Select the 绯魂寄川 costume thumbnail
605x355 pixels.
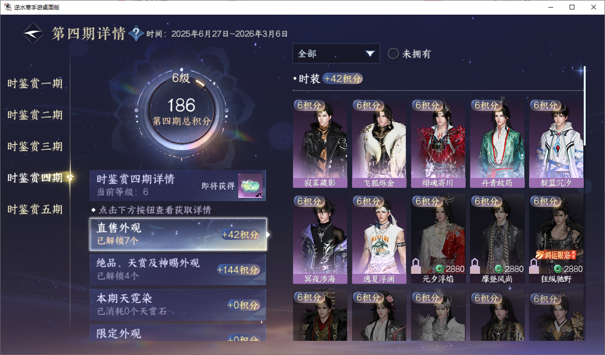(x=438, y=144)
